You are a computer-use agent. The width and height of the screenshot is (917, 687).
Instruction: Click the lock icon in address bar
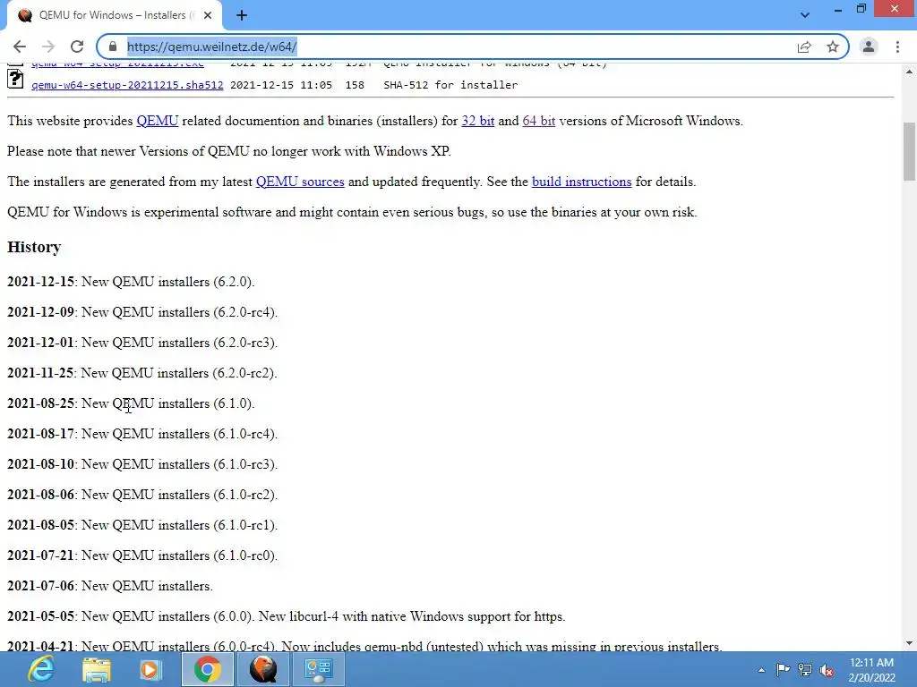[x=113, y=47]
